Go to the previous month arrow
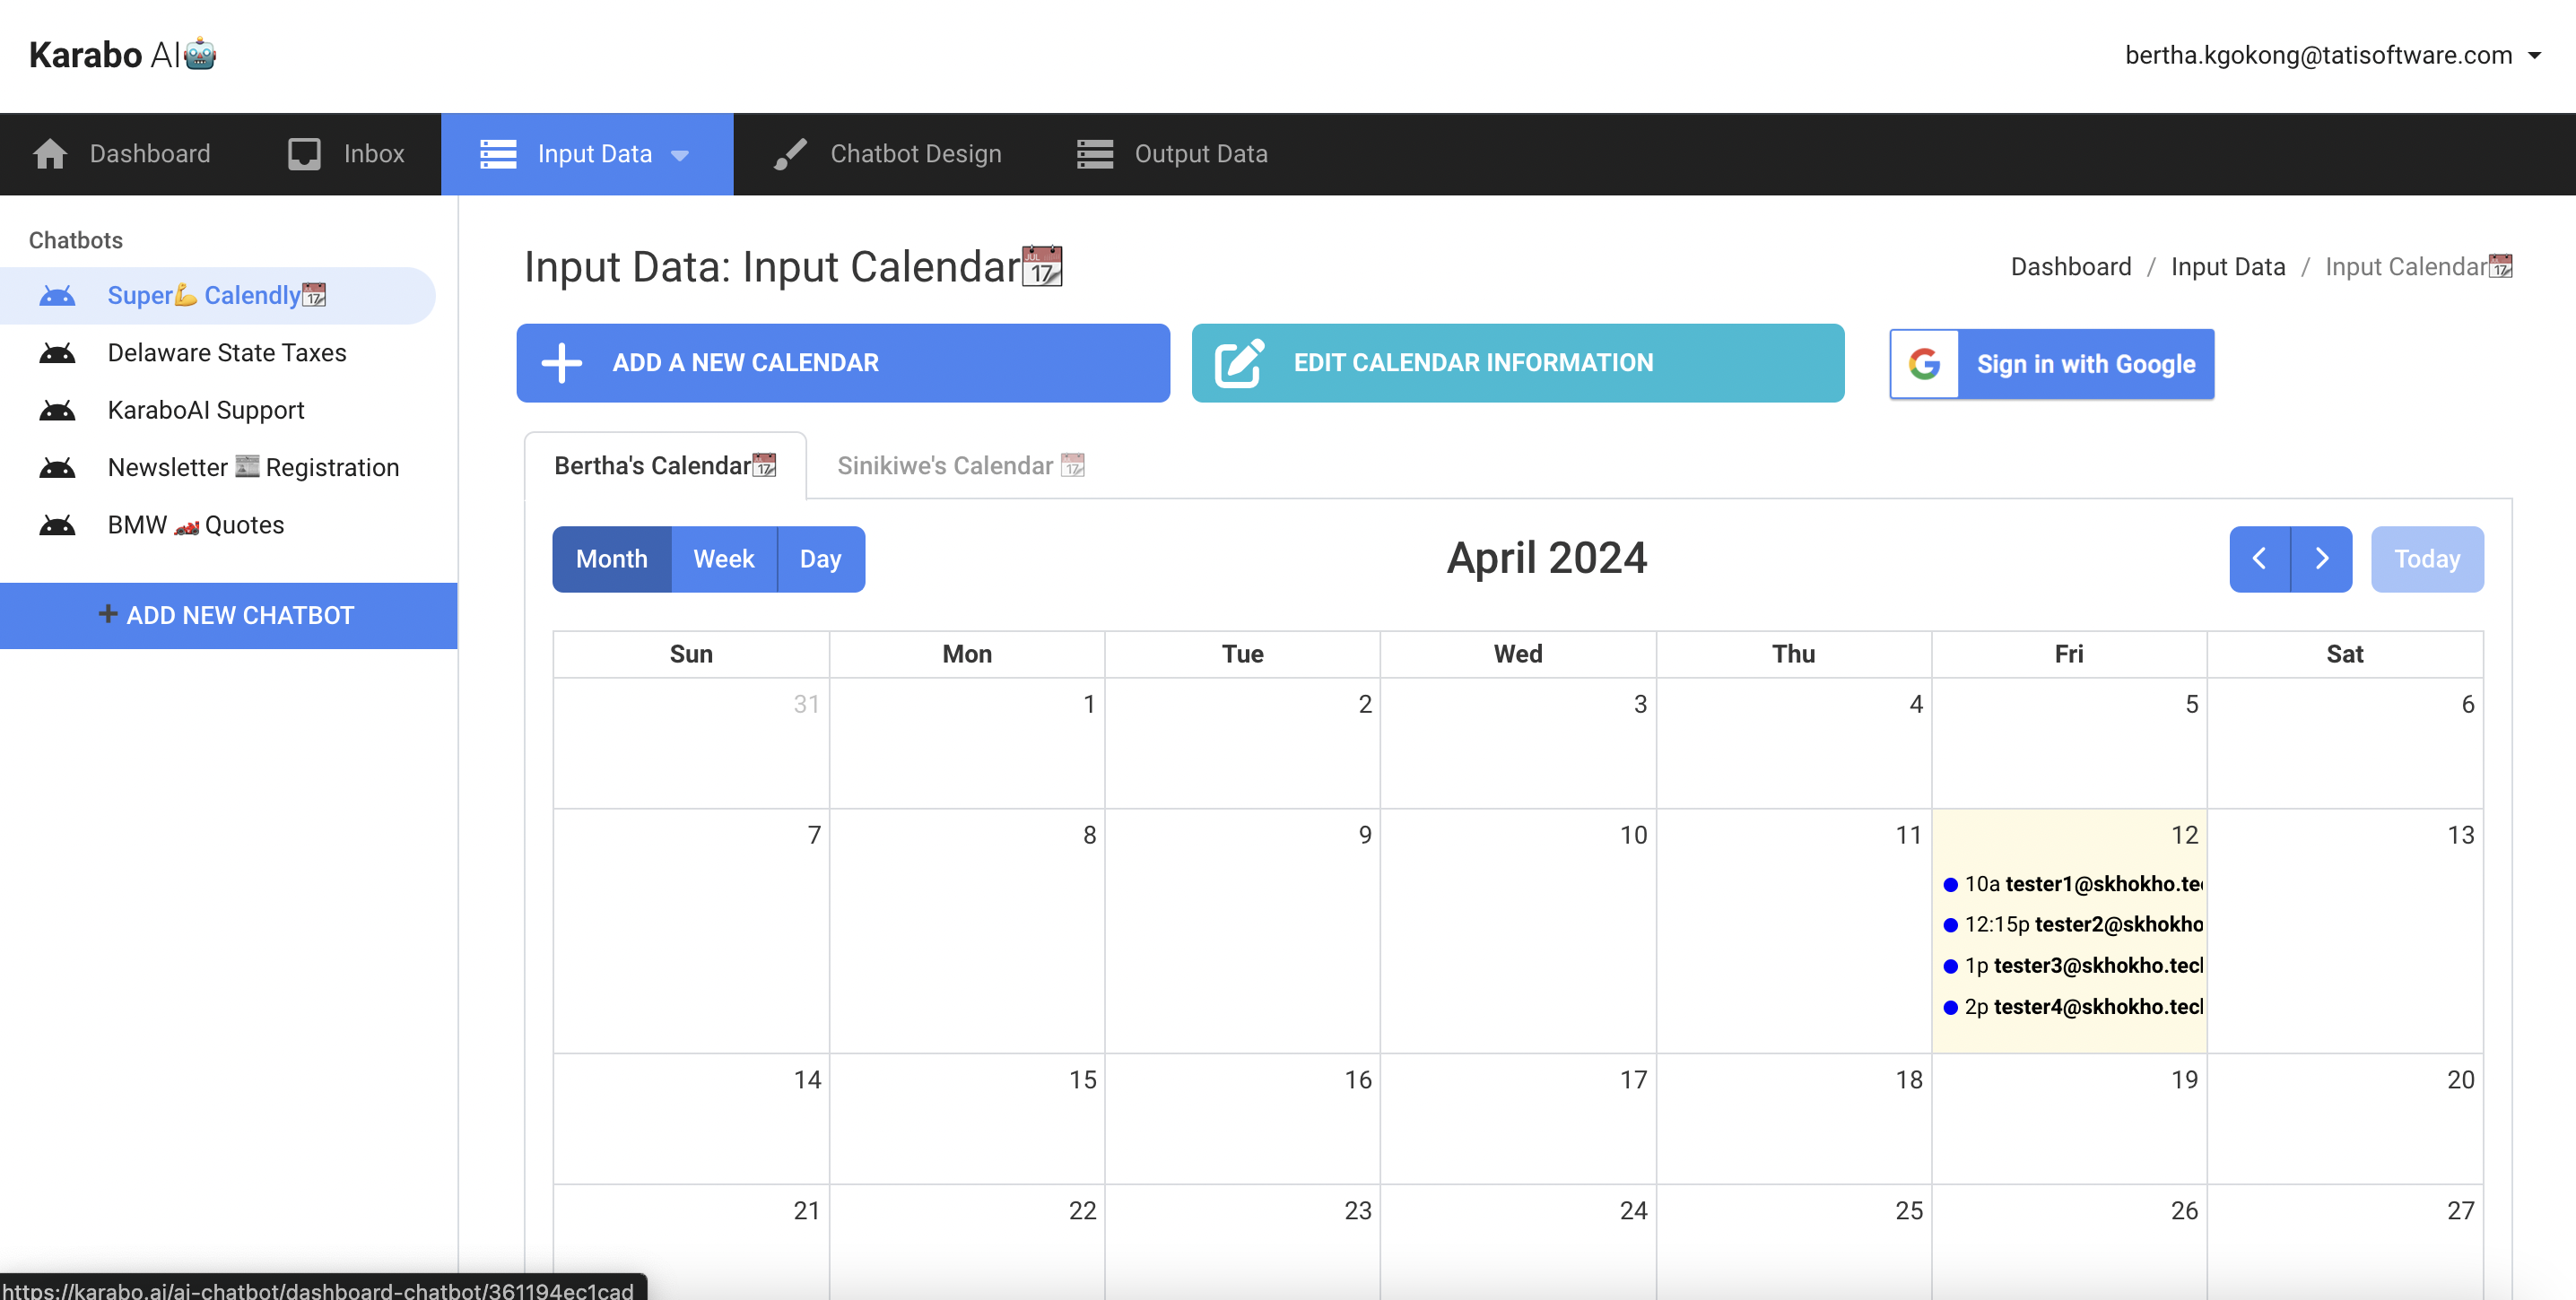The width and height of the screenshot is (2576, 1300). tap(2259, 559)
